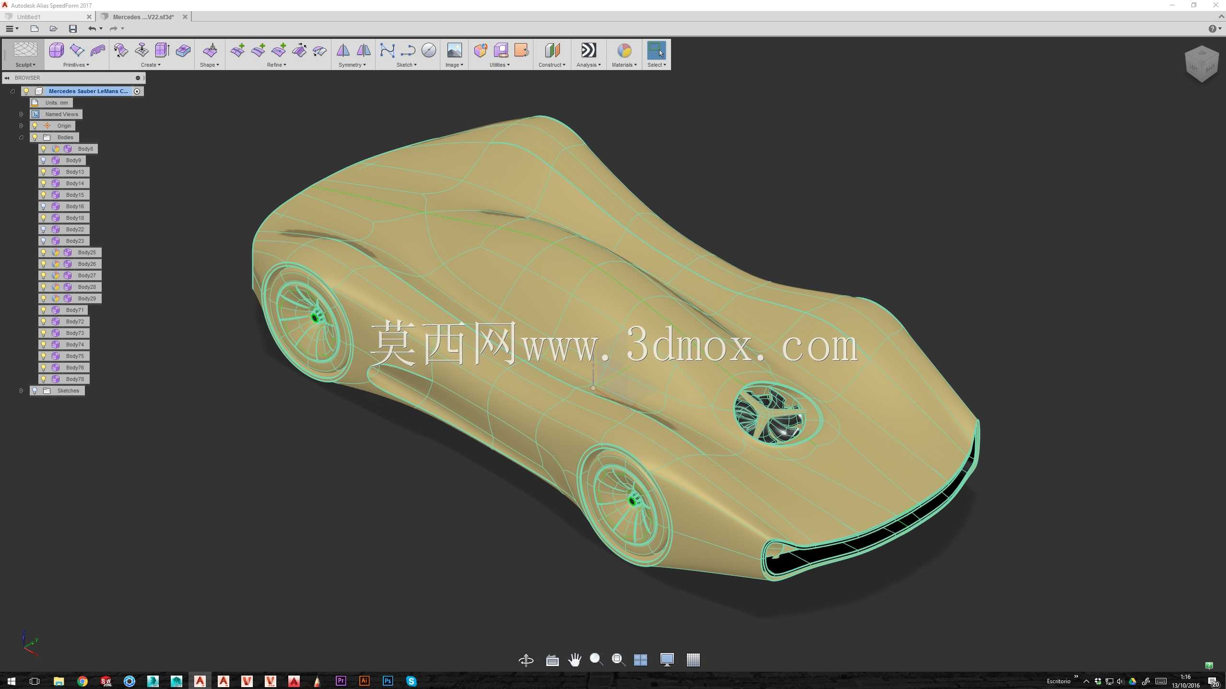Screen dimensions: 1226x689
Task: Expand the Sketches folder node
Action: pos(21,391)
